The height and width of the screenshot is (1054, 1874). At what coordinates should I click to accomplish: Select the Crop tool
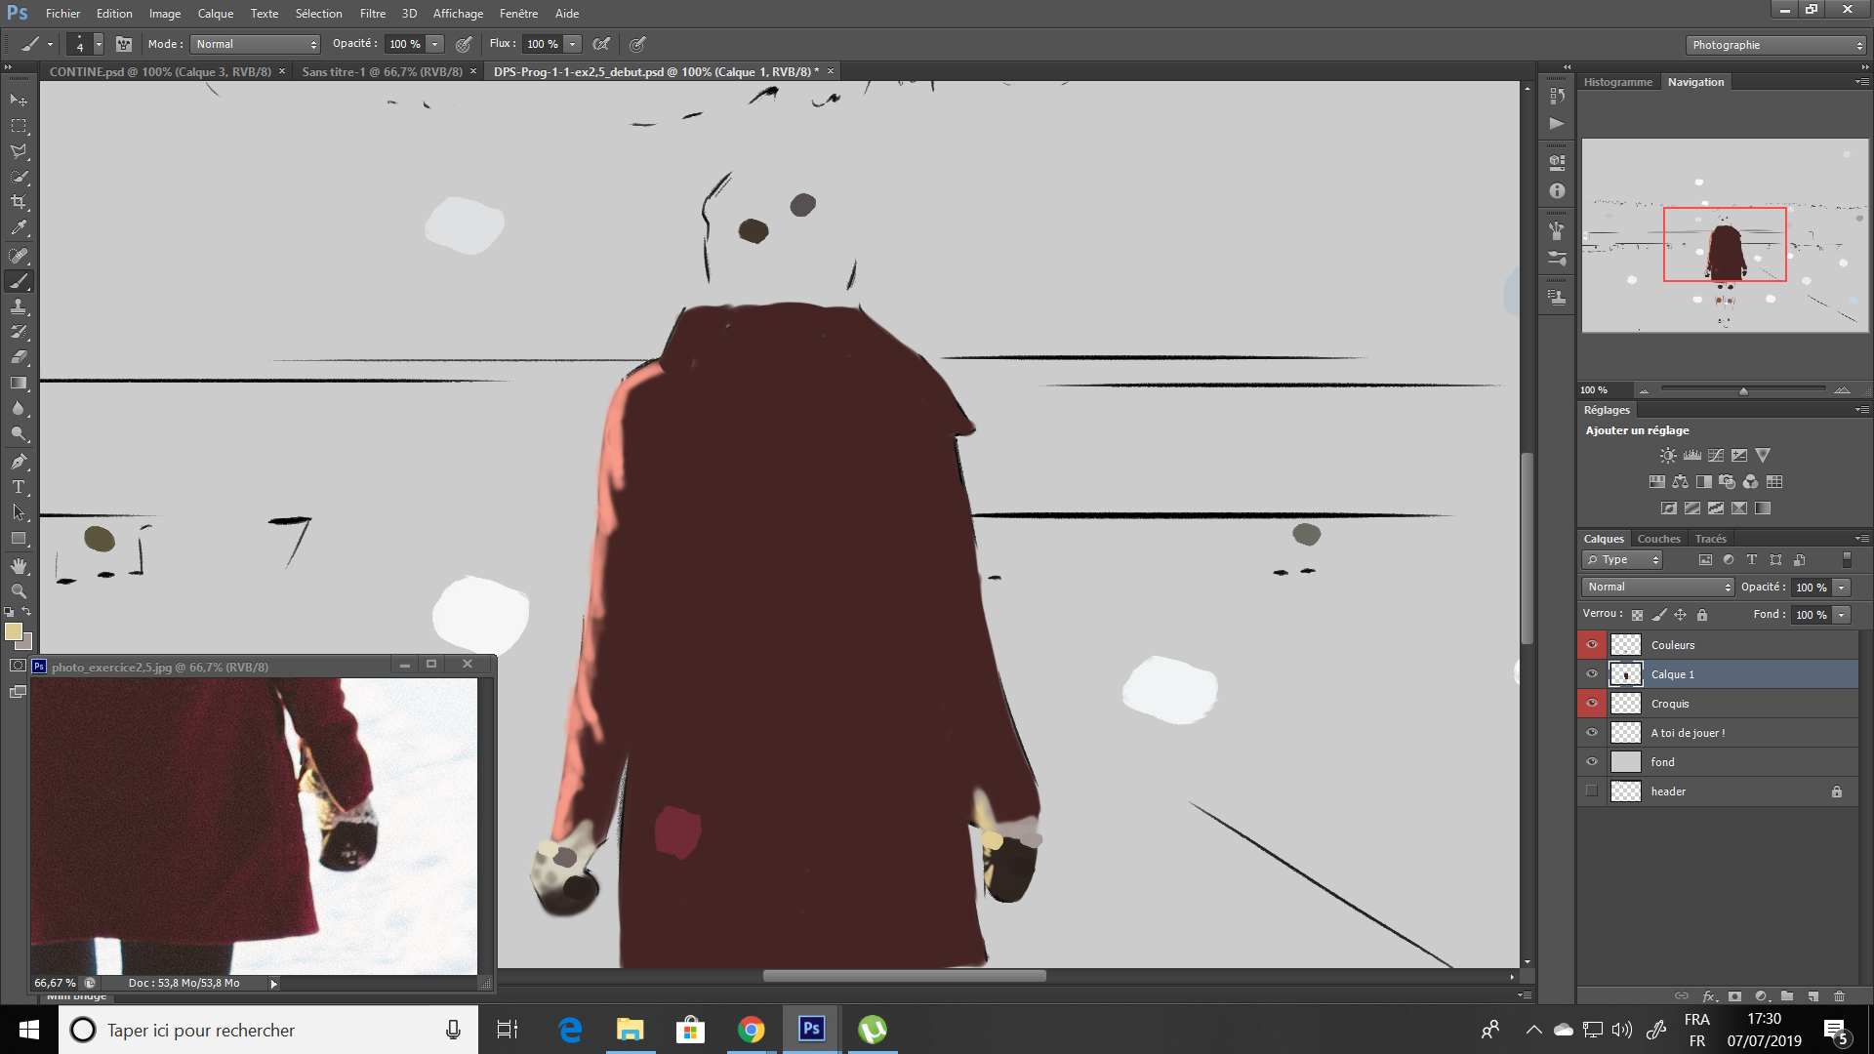[x=18, y=202]
